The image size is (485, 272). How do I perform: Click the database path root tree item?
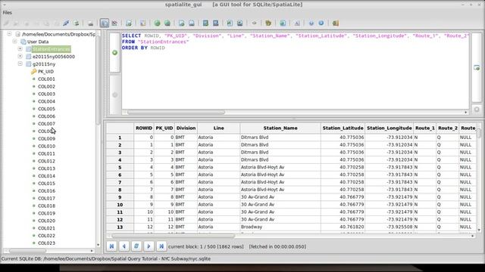(x=58, y=34)
